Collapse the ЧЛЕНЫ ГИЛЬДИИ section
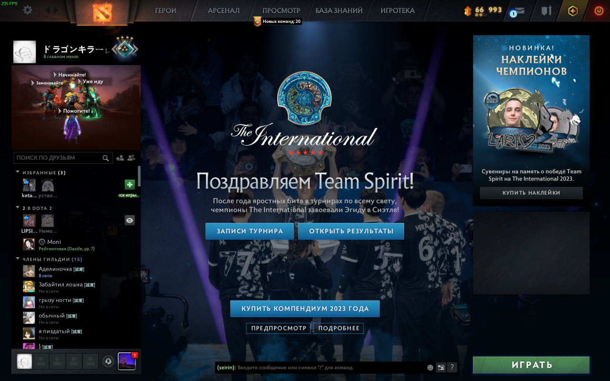The image size is (610, 381). coord(18,259)
